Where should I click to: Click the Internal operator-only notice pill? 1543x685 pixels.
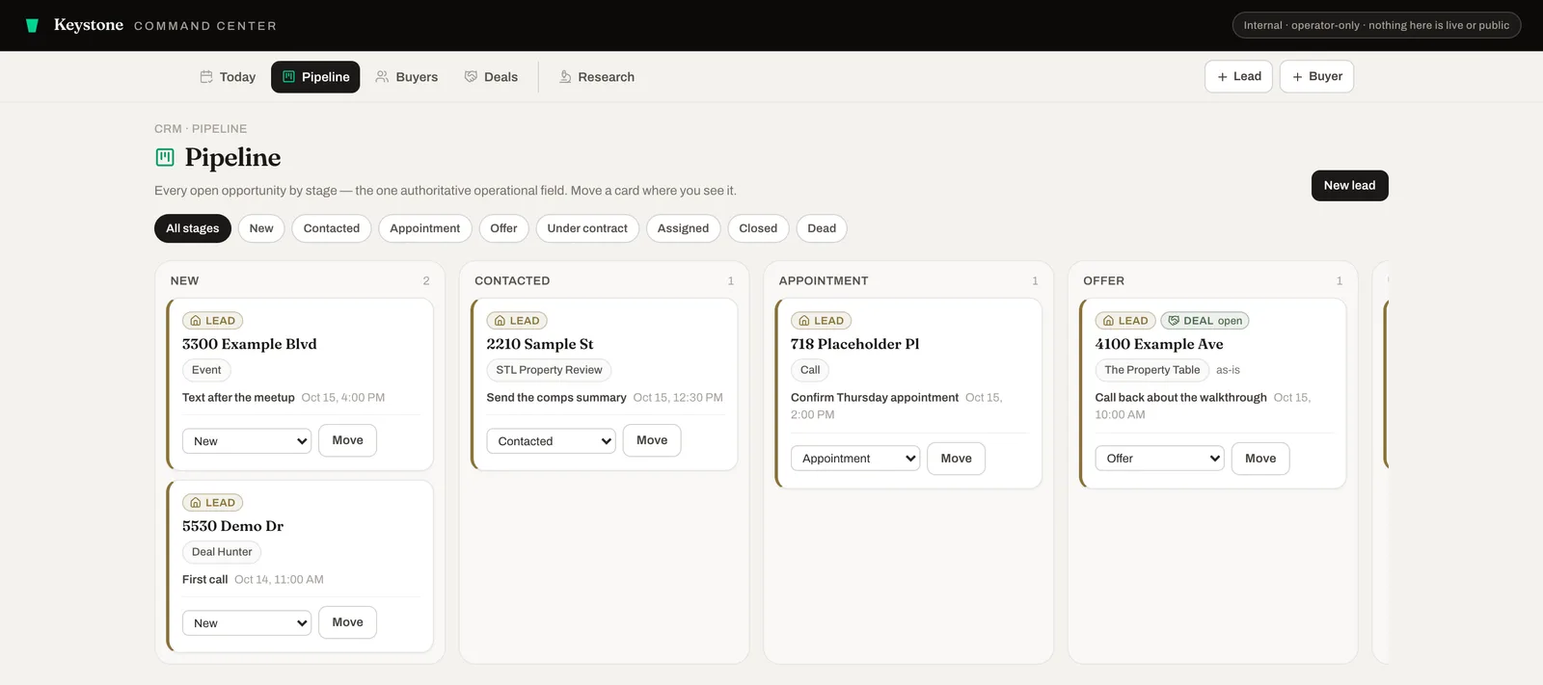coord(1376,26)
